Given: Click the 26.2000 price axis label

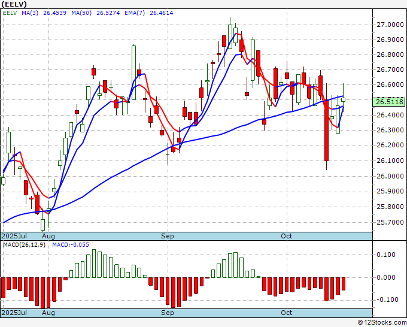Looking at the screenshot, I should pyautogui.click(x=390, y=145).
